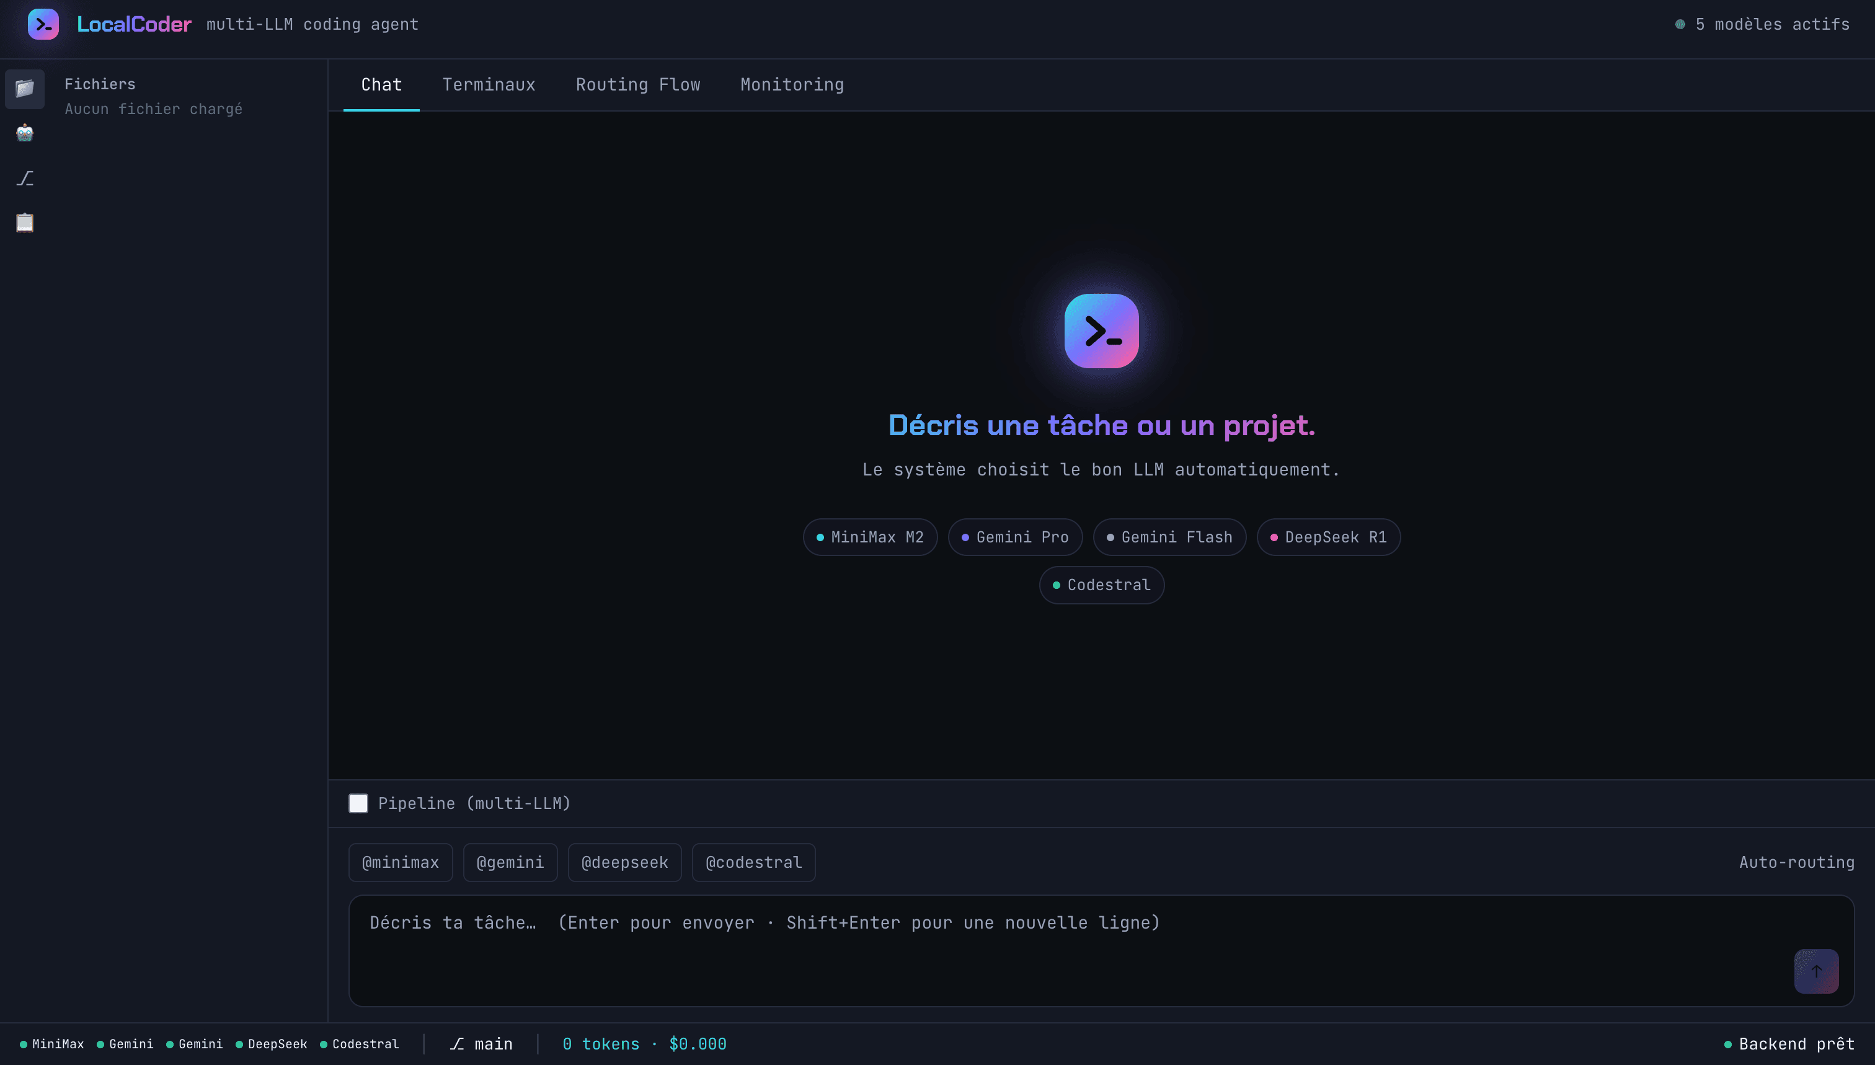Open the Routing Flow tab

pyautogui.click(x=638, y=85)
